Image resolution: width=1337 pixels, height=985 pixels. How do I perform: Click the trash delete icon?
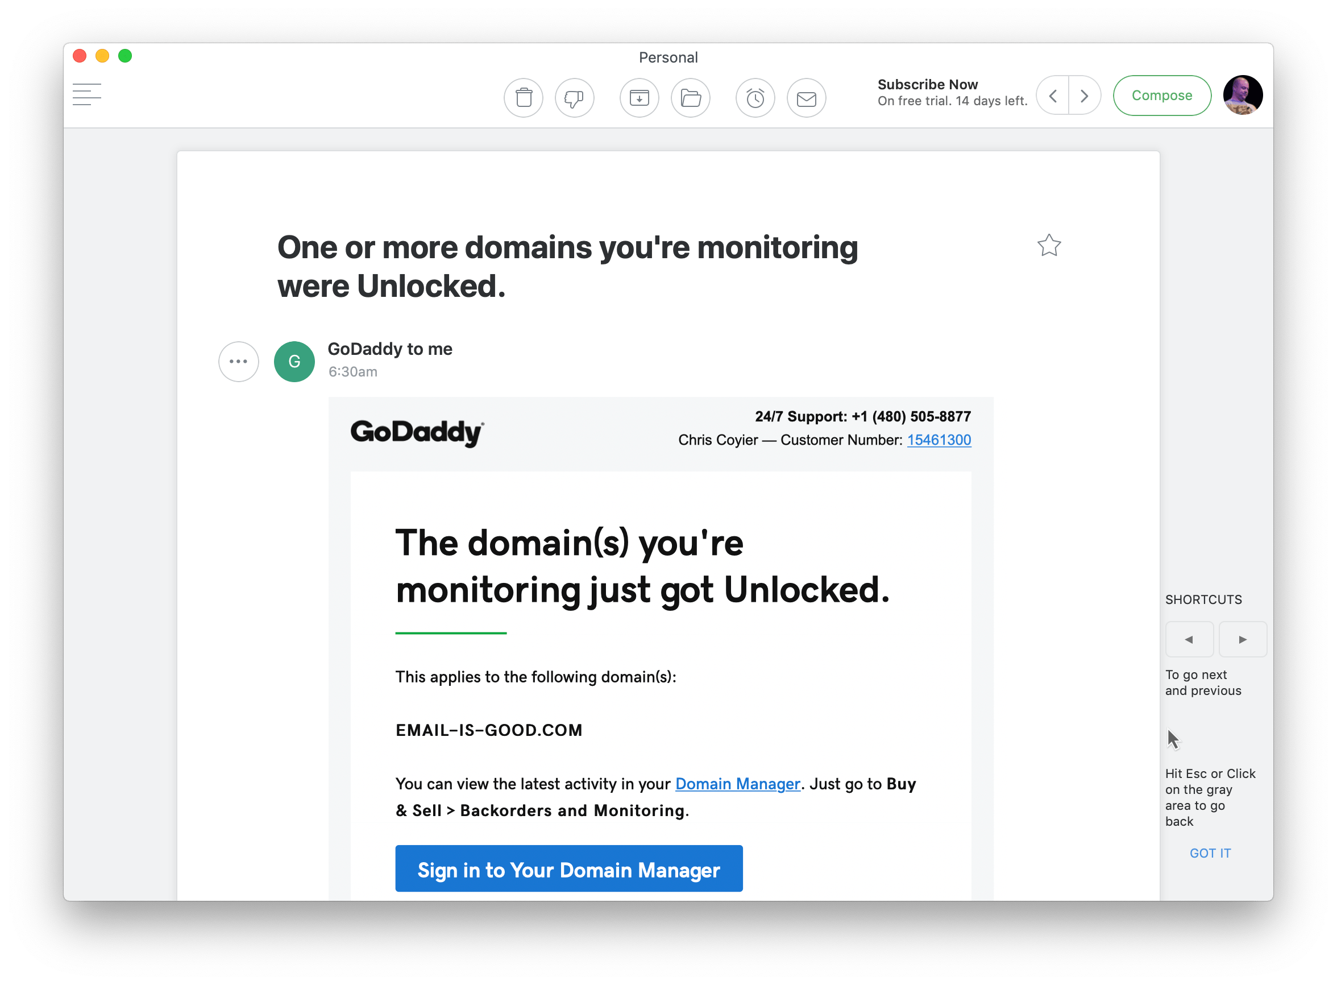point(523,98)
